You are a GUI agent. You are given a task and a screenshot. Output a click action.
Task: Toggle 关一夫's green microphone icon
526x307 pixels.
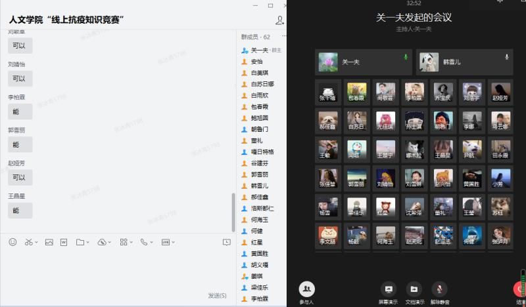pos(405,57)
